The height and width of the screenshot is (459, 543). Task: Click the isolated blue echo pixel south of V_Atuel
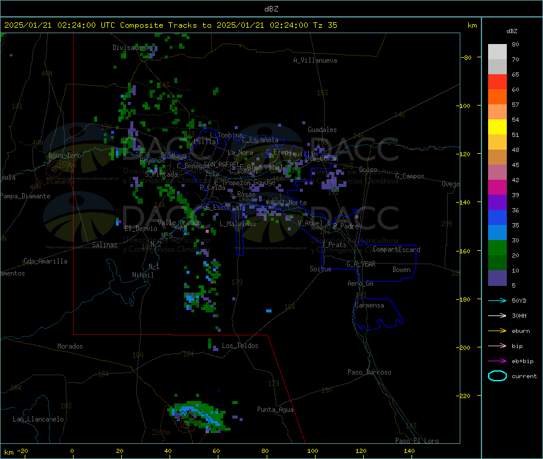coord(268,311)
